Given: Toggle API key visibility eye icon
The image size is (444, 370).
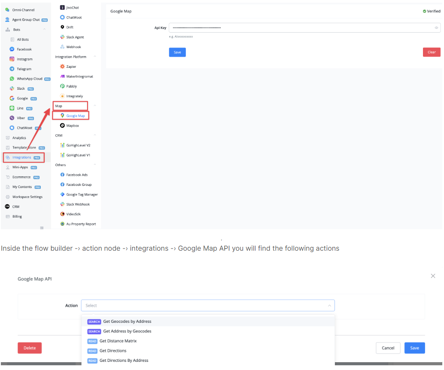Looking at the screenshot, I should 436,28.
